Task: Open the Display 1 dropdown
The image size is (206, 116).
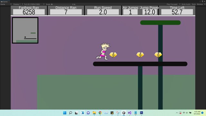Action: tap(18, 4)
